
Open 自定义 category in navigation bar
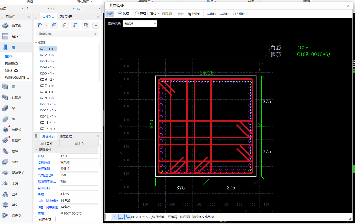coord(16,216)
